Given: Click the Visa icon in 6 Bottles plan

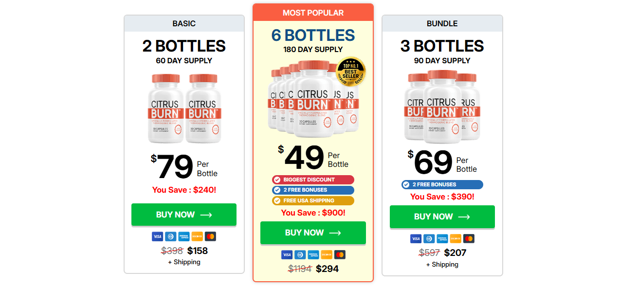Looking at the screenshot, I should 287,255.
